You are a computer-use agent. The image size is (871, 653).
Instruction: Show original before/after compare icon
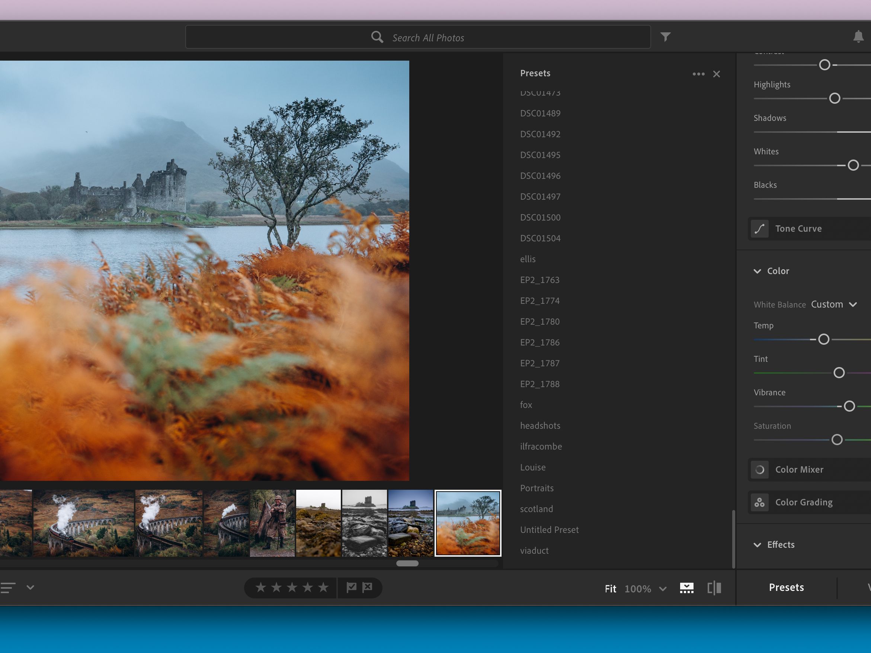click(x=714, y=588)
